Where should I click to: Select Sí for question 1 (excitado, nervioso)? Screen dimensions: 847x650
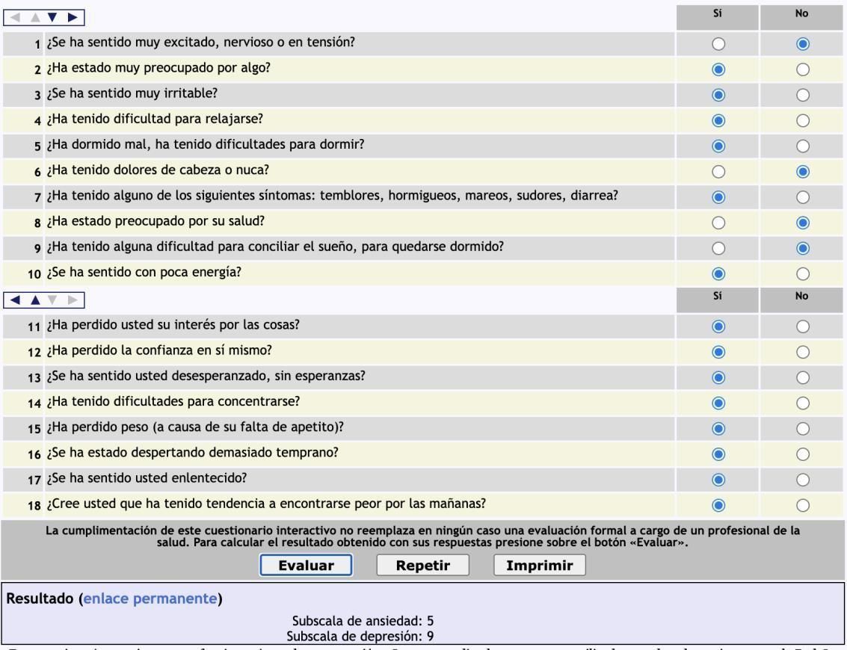tap(718, 44)
